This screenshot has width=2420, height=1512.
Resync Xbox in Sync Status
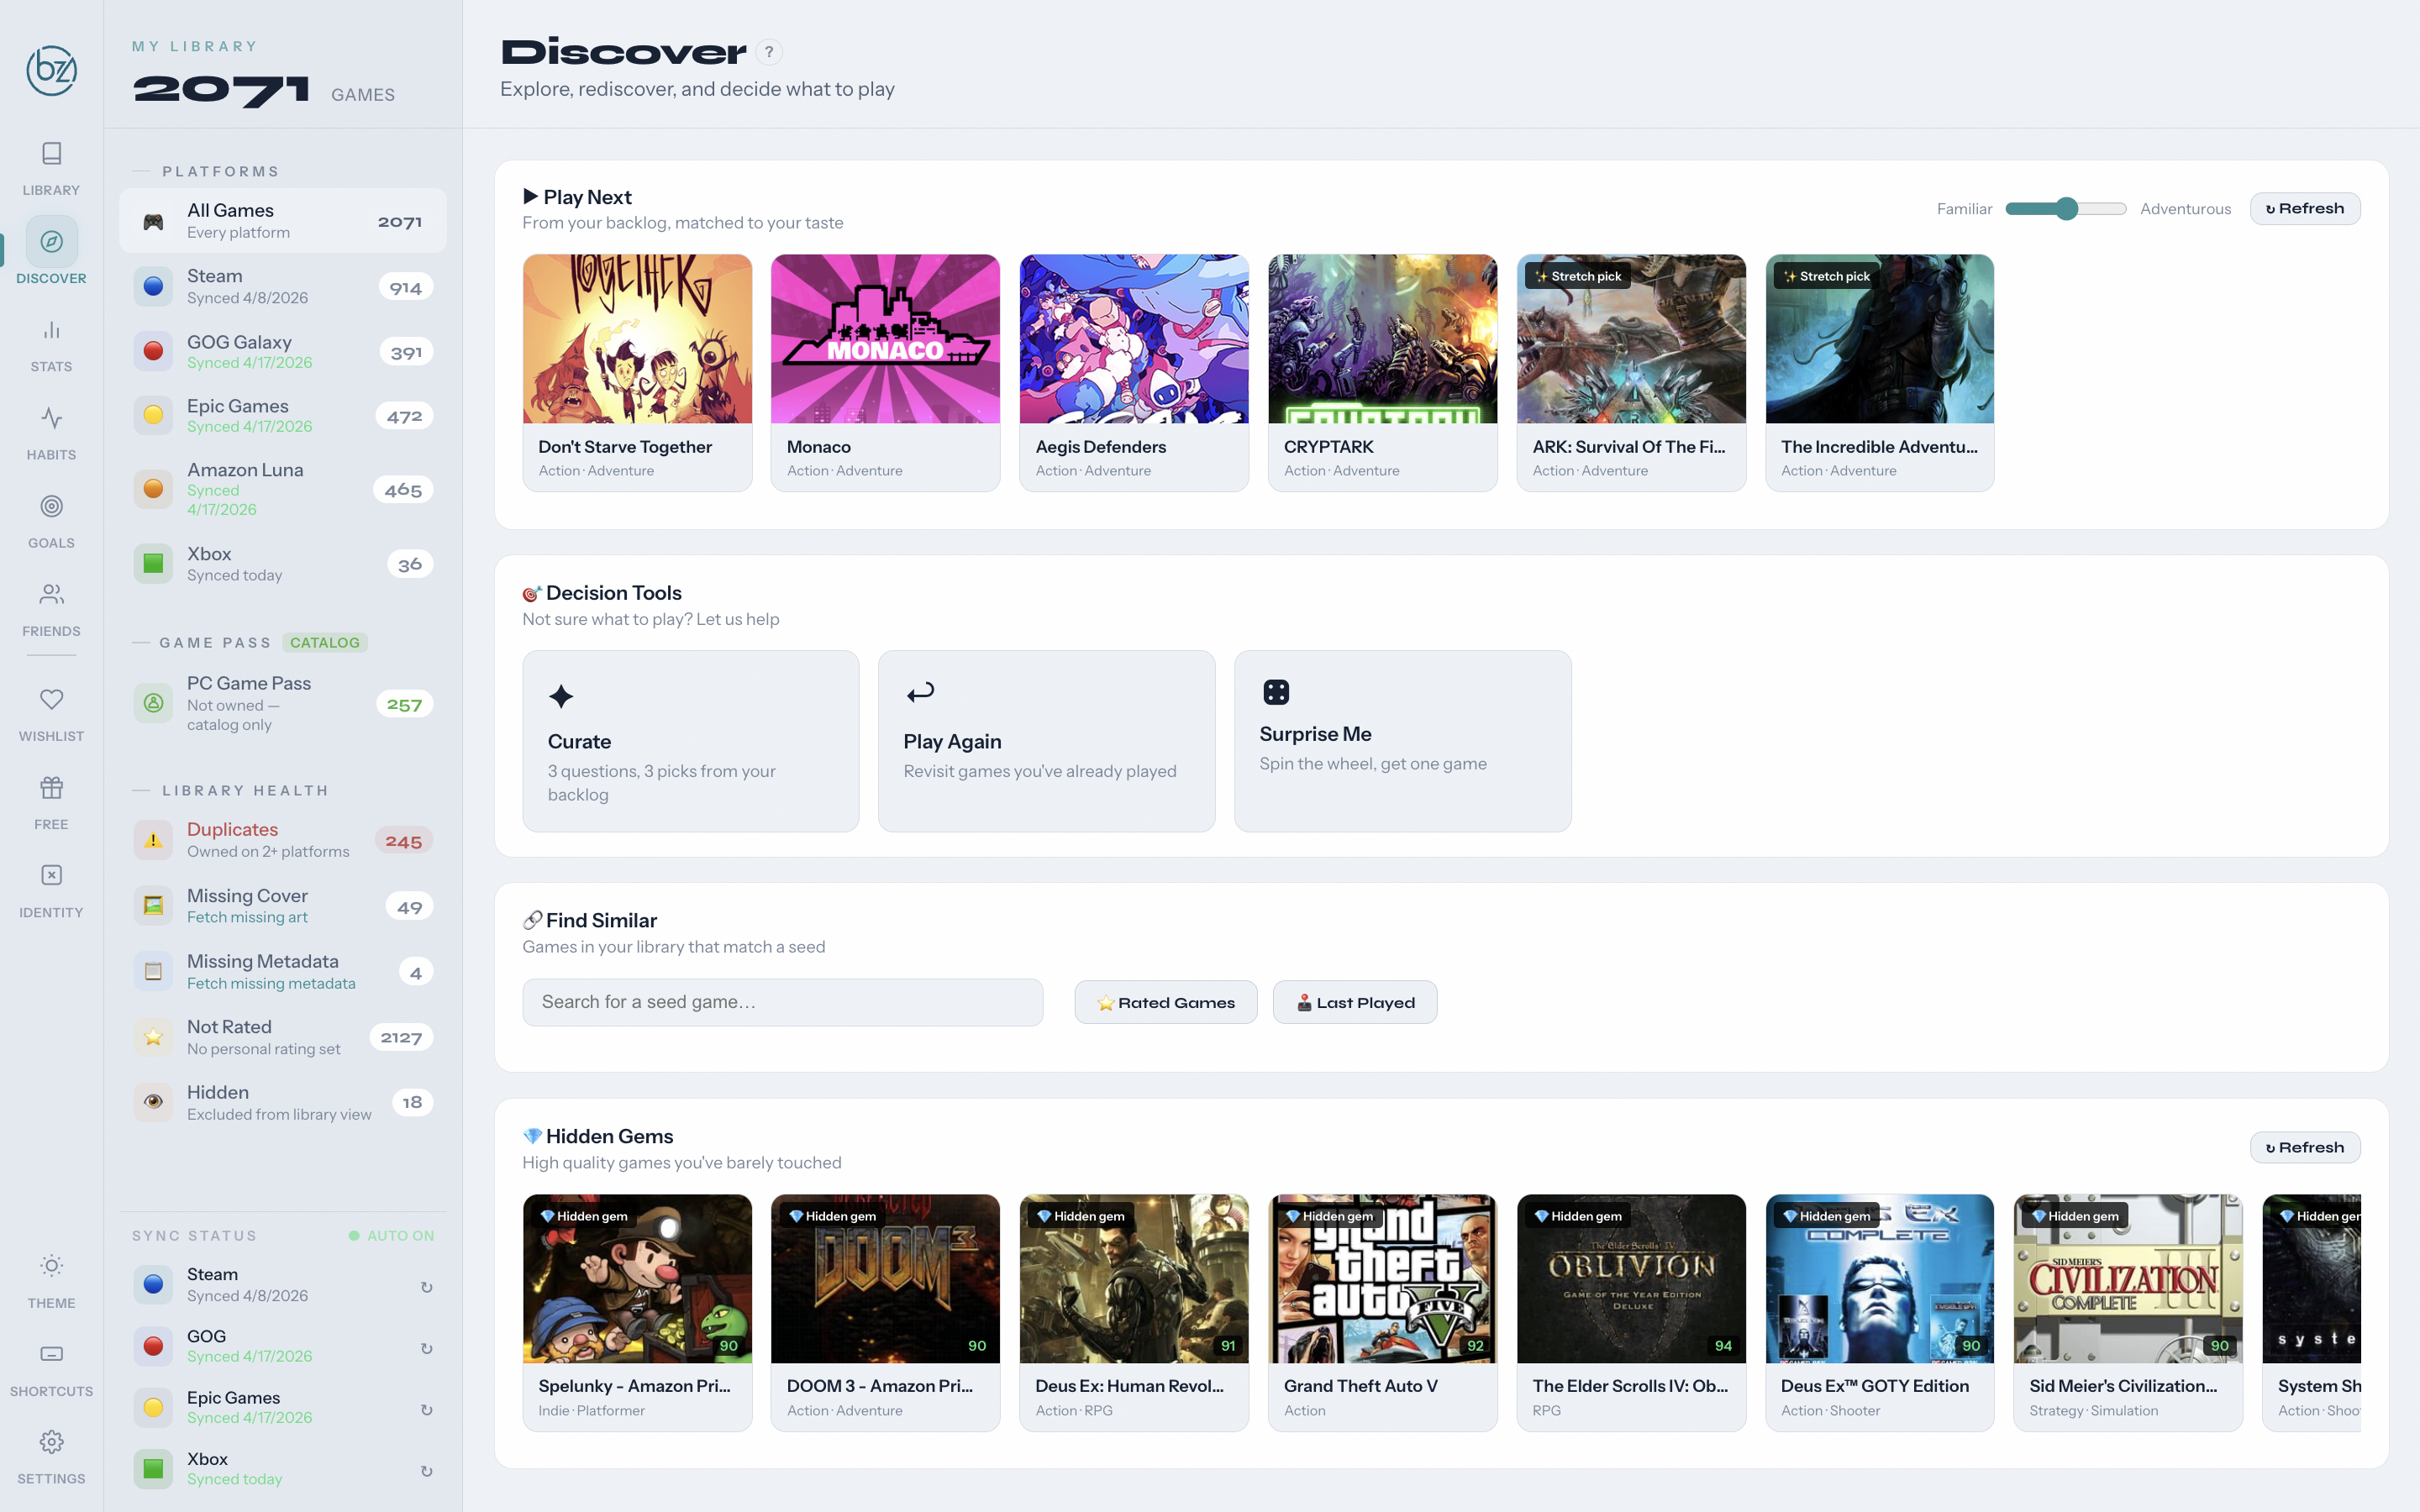(427, 1471)
